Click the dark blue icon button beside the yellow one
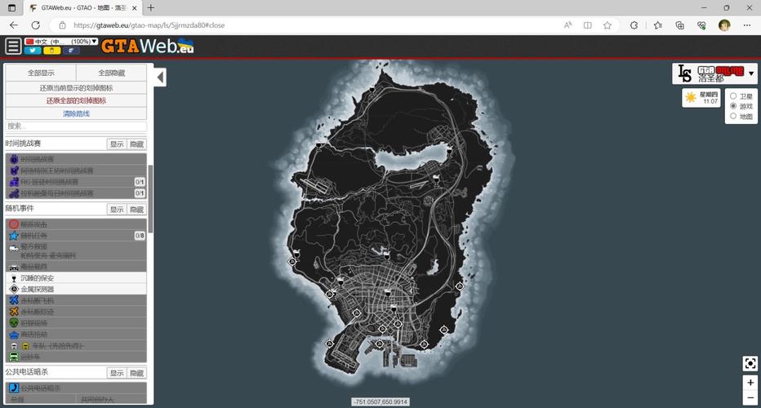Screen dimensions: 761x408 pos(71,51)
